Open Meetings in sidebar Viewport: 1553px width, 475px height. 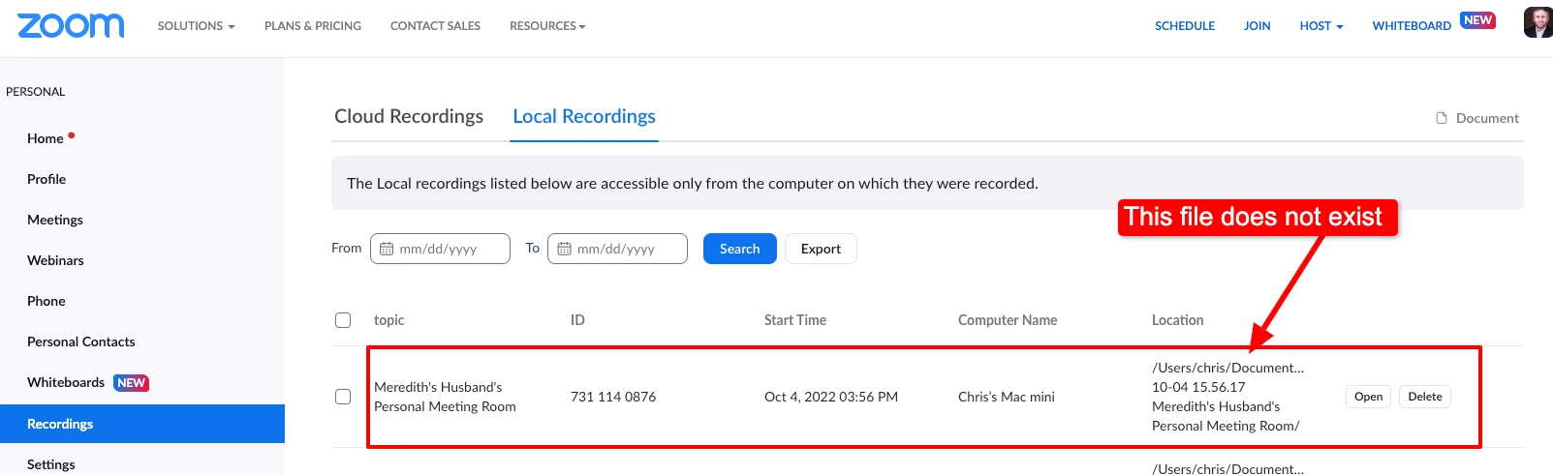[55, 220]
